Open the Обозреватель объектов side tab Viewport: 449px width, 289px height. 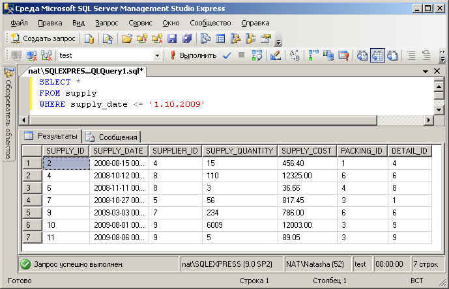9,114
